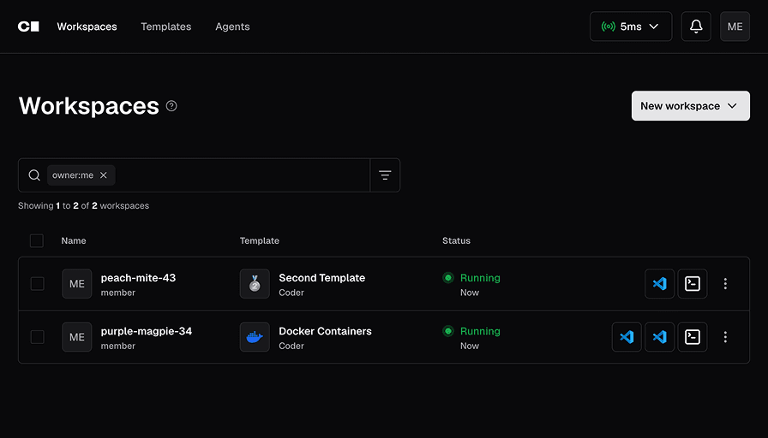Open terminal for purple-magpie-34
This screenshot has width=768, height=438.
click(692, 337)
